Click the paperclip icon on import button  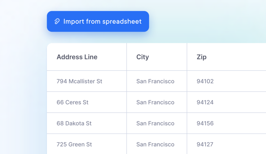(57, 21)
